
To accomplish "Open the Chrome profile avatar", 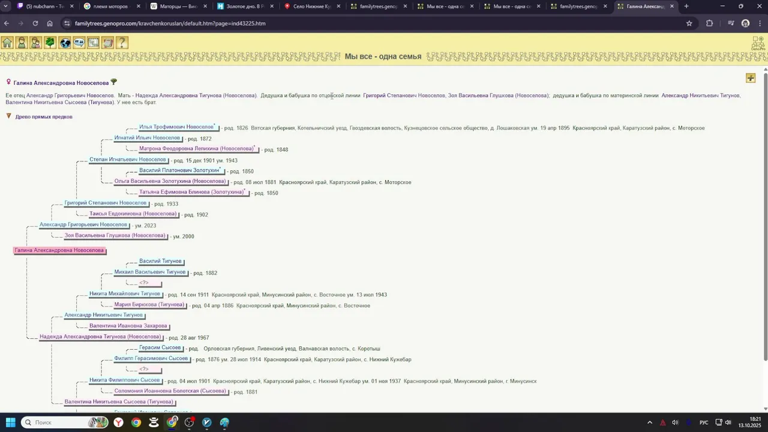I will (x=745, y=23).
